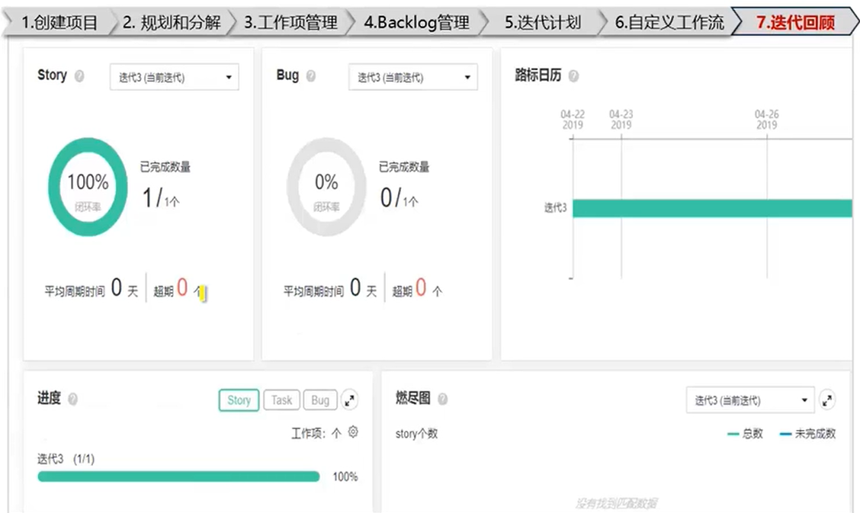Open the Story iteration dropdown
This screenshot has height=513, width=860.
pos(173,77)
